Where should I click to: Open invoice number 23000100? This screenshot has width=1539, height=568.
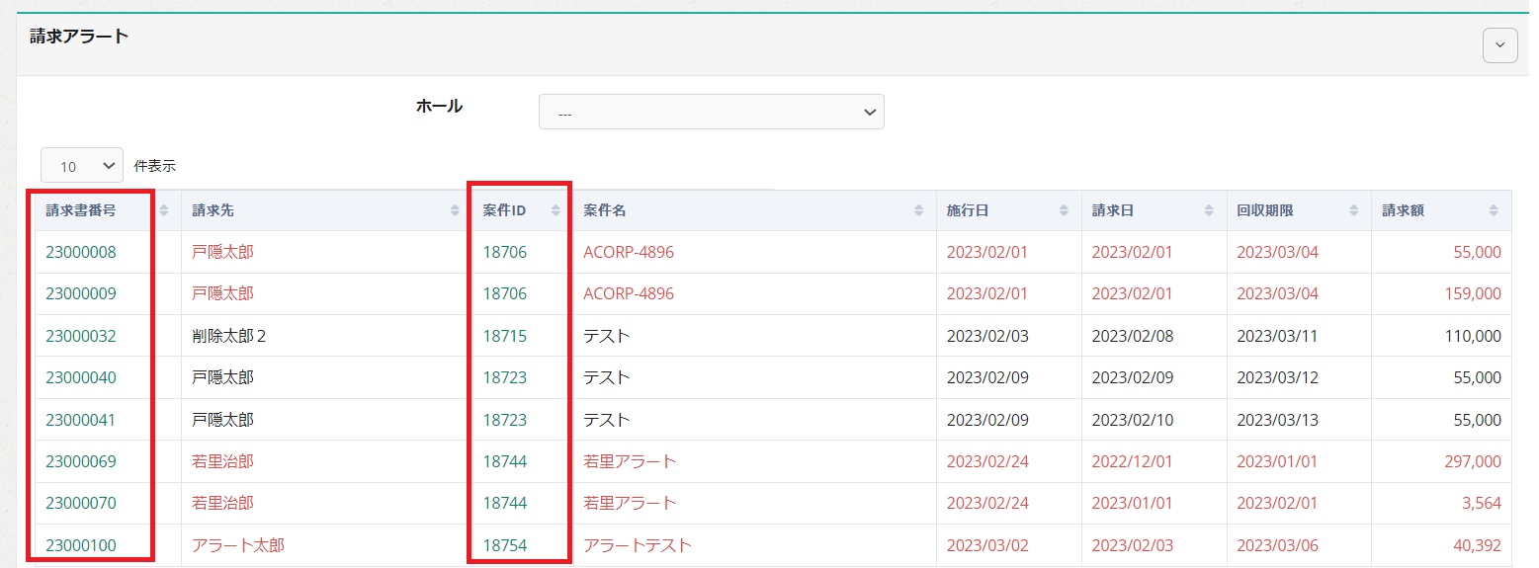pyautogui.click(x=81, y=545)
